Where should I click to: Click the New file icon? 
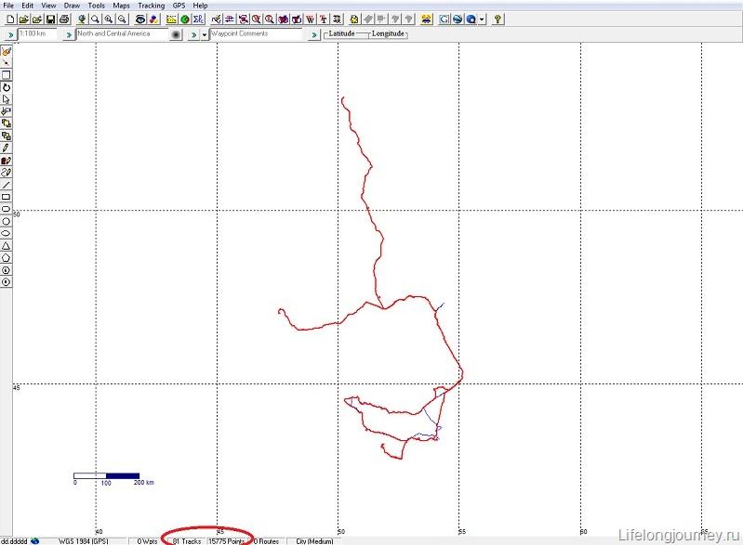click(x=9, y=19)
